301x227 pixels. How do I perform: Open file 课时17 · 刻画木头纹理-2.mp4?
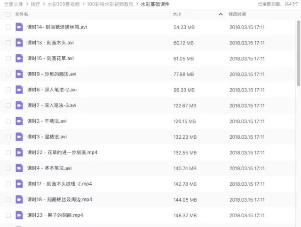(60, 184)
